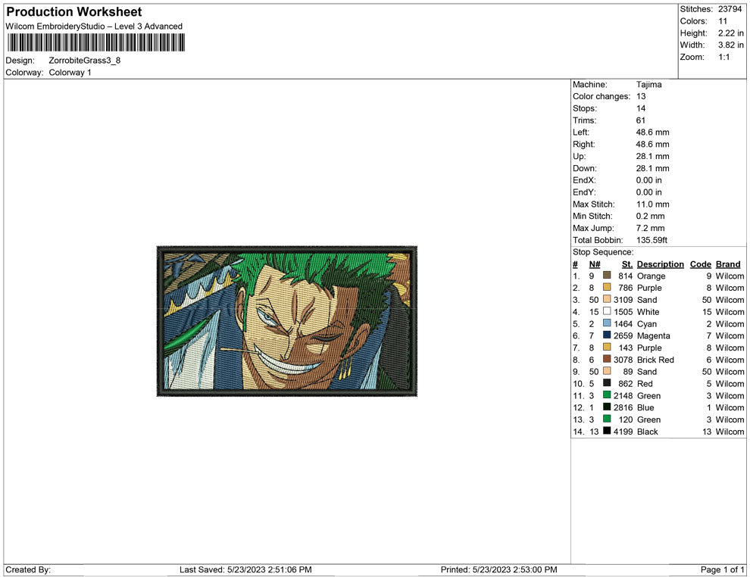The width and height of the screenshot is (750, 577).
Task: Click the Colorway 1 value
Action: 70,73
